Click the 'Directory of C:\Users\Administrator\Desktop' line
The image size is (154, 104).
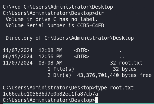[70, 38]
